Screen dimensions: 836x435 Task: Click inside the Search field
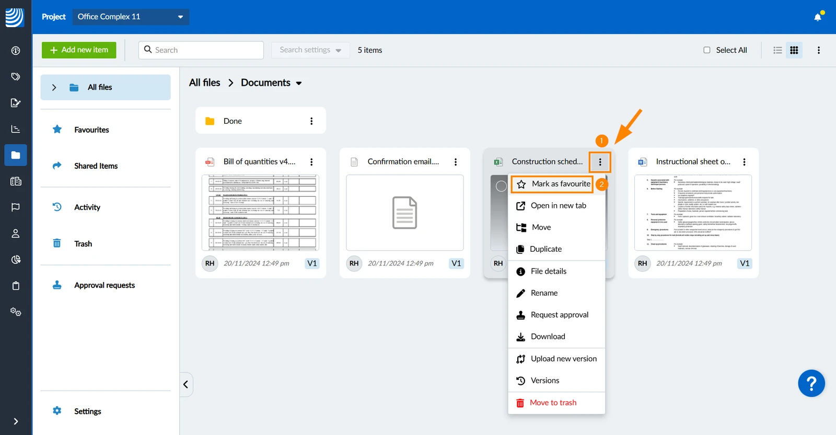tap(201, 50)
